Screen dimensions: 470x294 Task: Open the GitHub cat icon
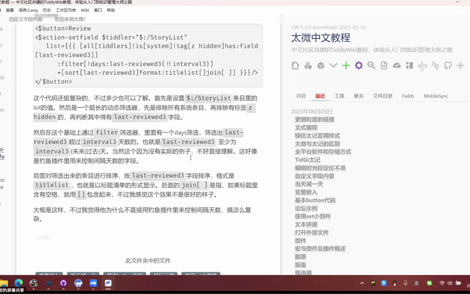coord(448,65)
